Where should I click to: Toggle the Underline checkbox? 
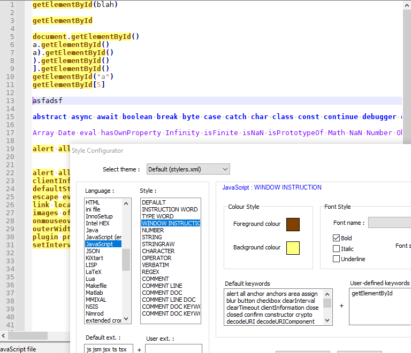tap(336, 259)
